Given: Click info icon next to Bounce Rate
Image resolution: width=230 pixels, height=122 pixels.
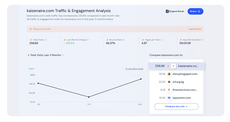Looking at the screenshot, I should (124, 40).
